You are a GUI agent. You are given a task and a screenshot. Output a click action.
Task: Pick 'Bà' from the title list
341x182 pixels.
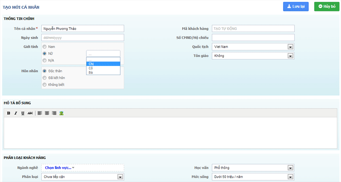click(x=103, y=72)
